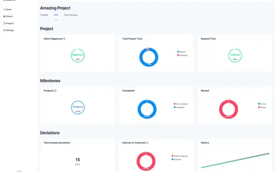
Task: Click the Total Project Time card title
Action: click(132, 39)
